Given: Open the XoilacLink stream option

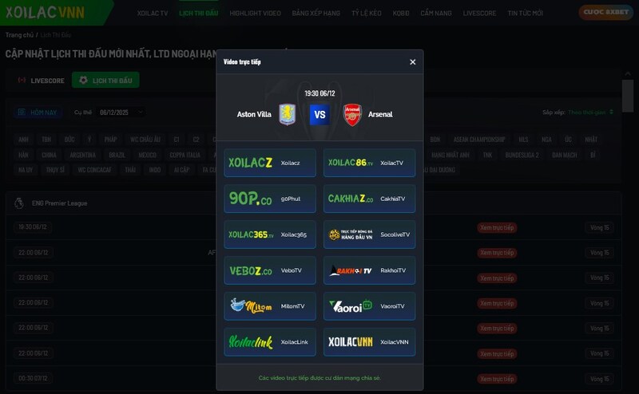Looking at the screenshot, I should tap(270, 341).
